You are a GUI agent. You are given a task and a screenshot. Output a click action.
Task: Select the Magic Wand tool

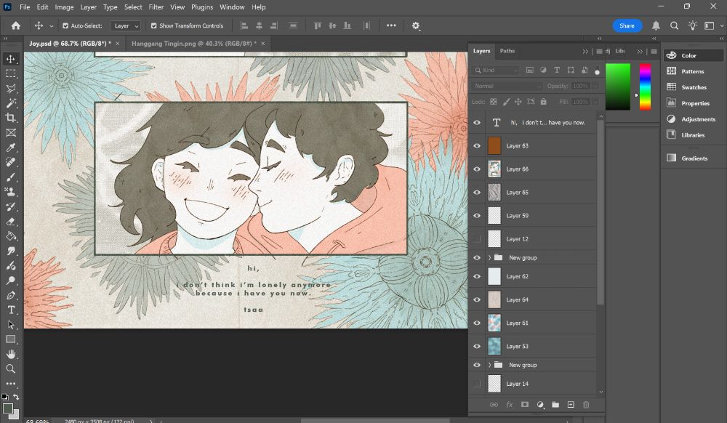[11, 103]
